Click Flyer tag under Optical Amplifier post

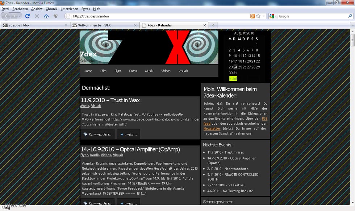[84, 155]
